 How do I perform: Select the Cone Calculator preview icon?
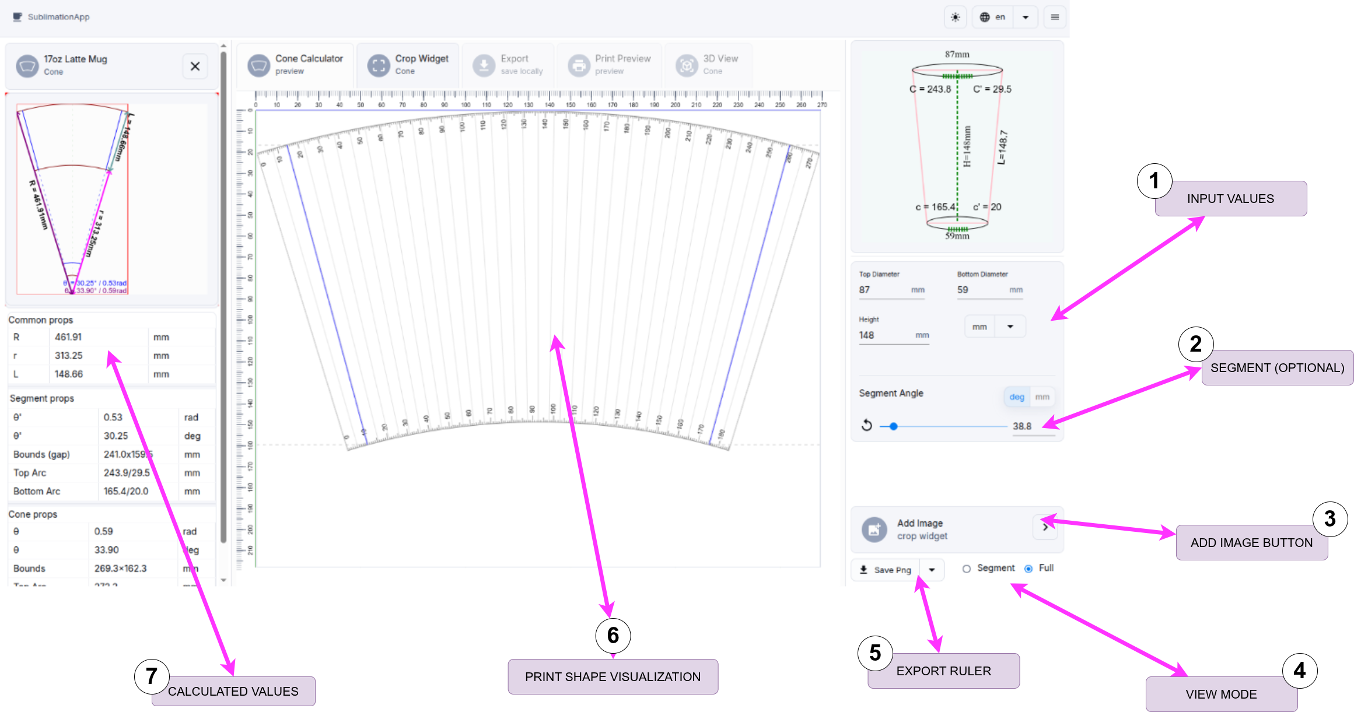tap(258, 64)
